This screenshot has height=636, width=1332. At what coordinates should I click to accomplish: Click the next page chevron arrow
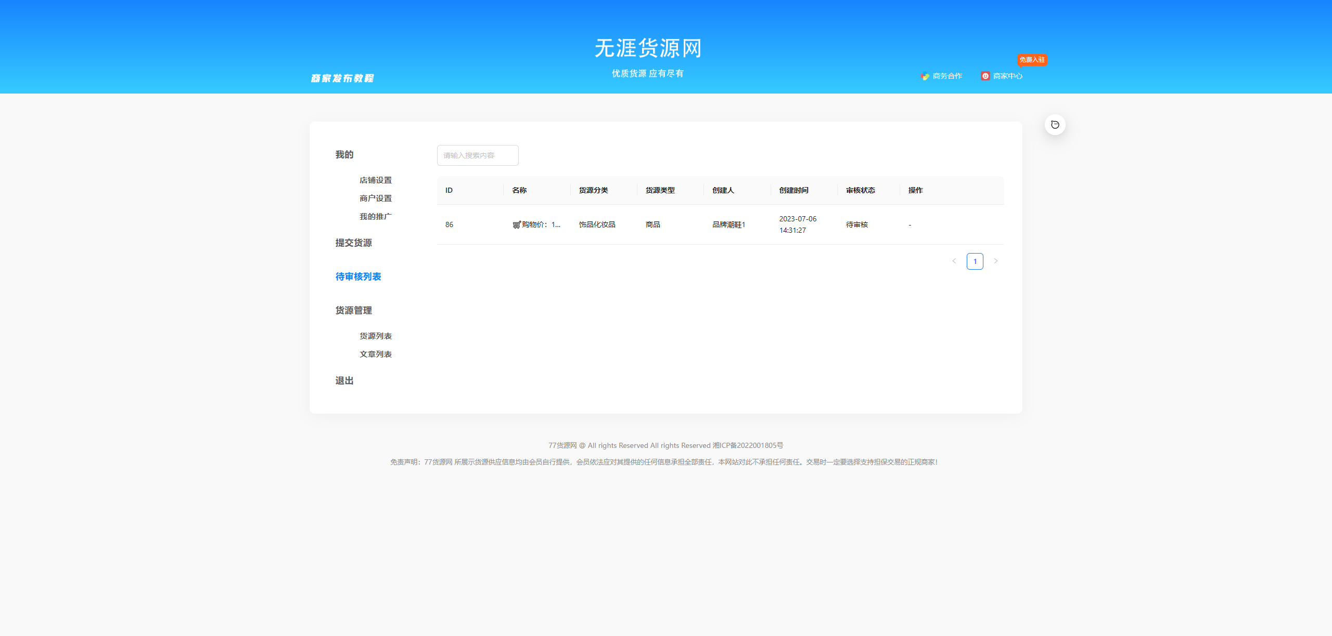(996, 261)
